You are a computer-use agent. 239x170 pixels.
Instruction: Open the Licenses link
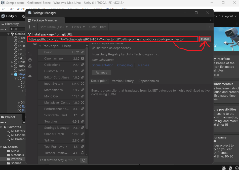tap(143, 65)
